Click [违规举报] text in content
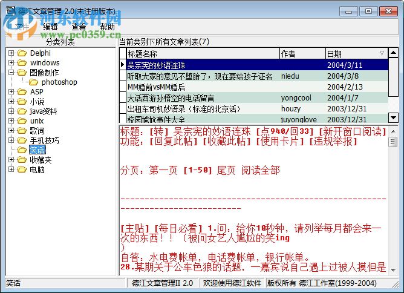The image size is (404, 293). pos(333,141)
